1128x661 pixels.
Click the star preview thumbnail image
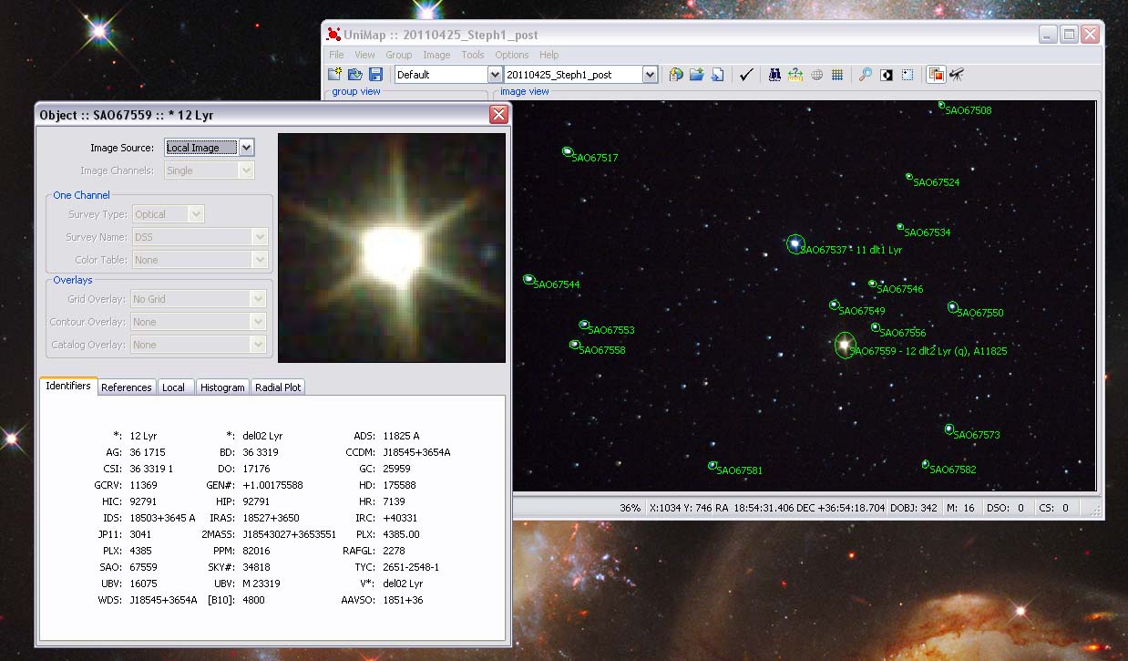[x=391, y=245]
